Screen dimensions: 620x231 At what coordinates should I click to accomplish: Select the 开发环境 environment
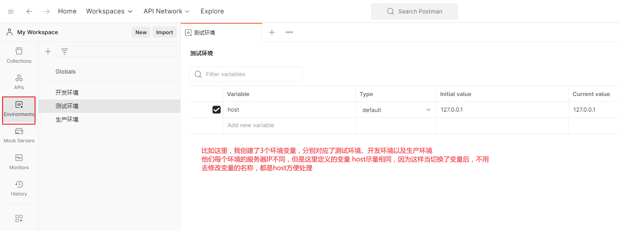pyautogui.click(x=109, y=93)
